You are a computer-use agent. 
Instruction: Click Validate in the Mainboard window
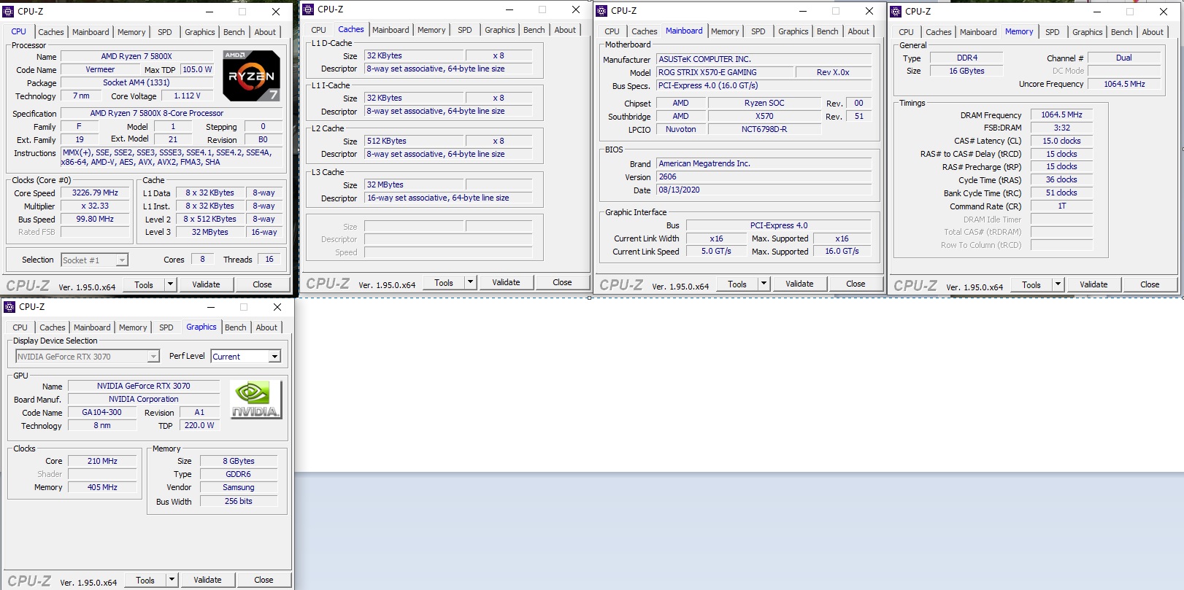tap(800, 284)
